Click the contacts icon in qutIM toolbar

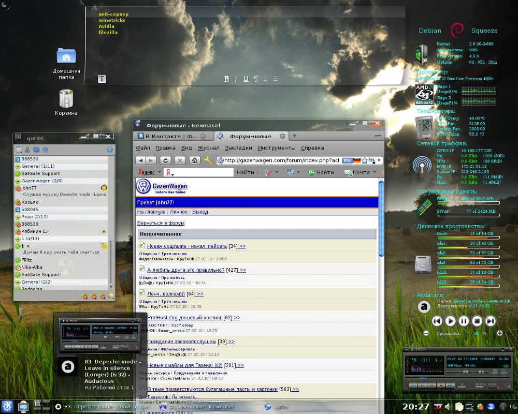(27, 150)
